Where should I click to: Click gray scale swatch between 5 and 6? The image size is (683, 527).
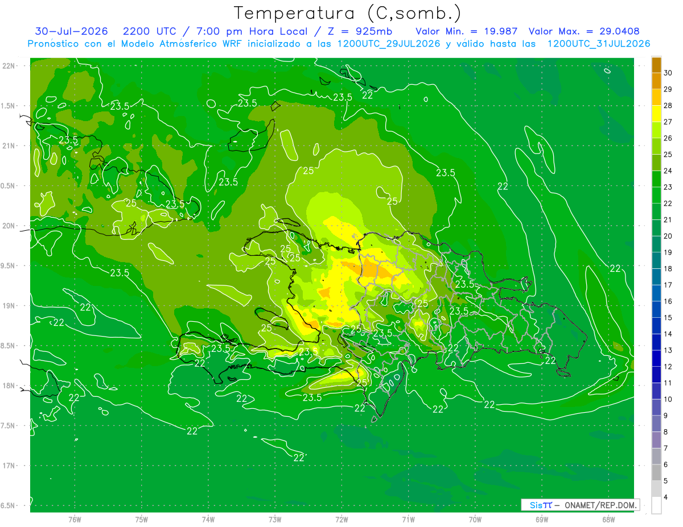click(x=656, y=472)
